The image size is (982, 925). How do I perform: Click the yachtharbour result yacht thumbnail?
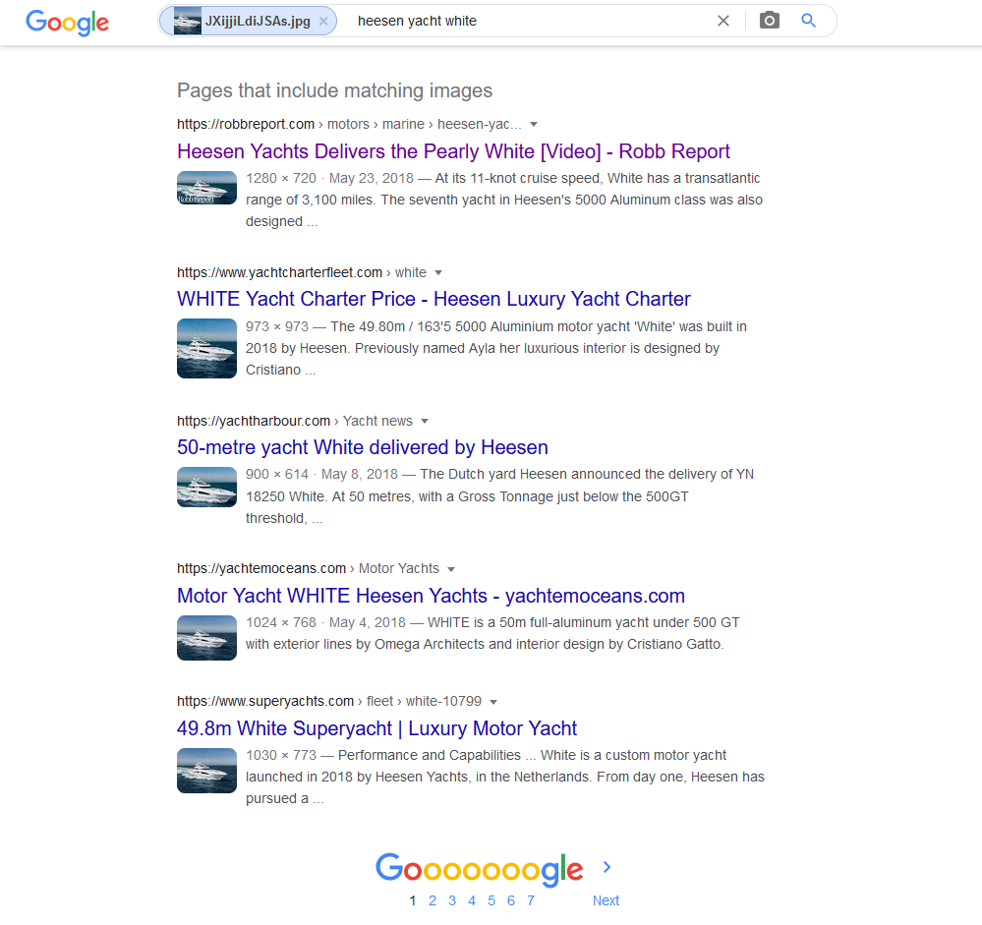click(x=206, y=488)
